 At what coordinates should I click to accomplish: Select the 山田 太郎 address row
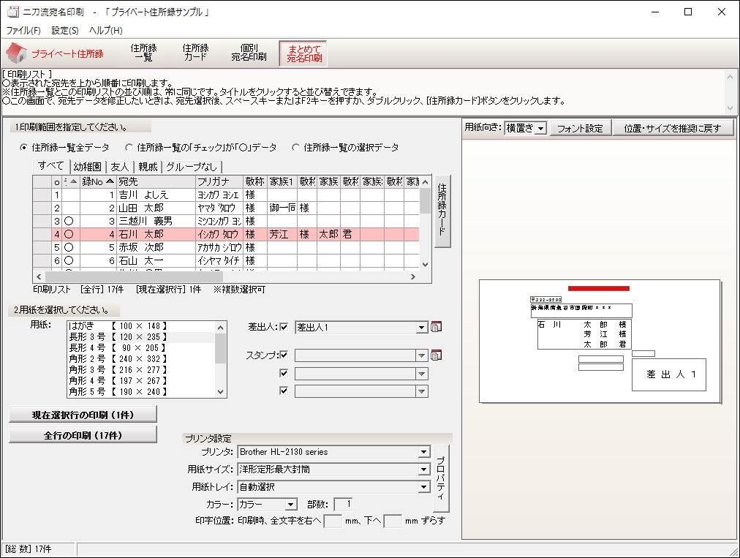pos(226,208)
